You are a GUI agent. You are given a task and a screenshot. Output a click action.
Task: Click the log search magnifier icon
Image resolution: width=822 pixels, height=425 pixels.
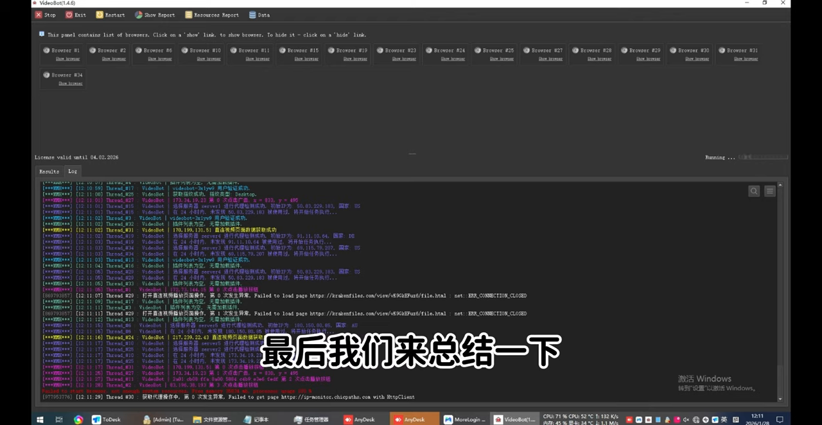[754, 191]
